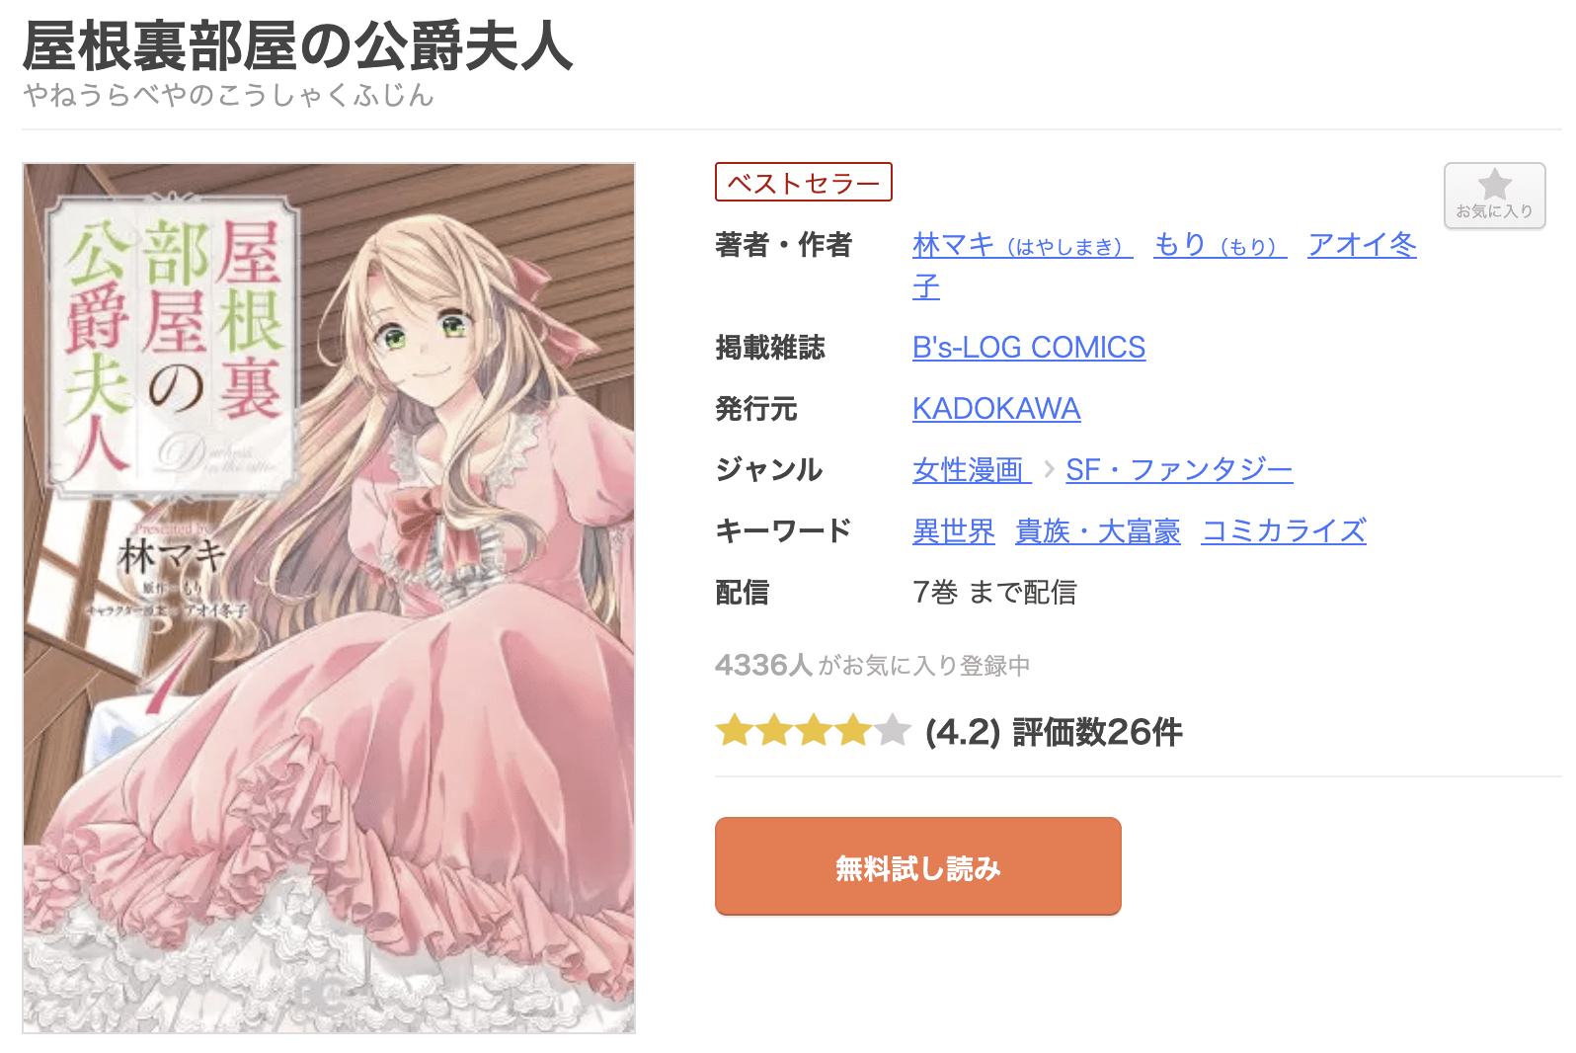
Task: Open the 評価数26件 review count
Action: pos(1097,732)
